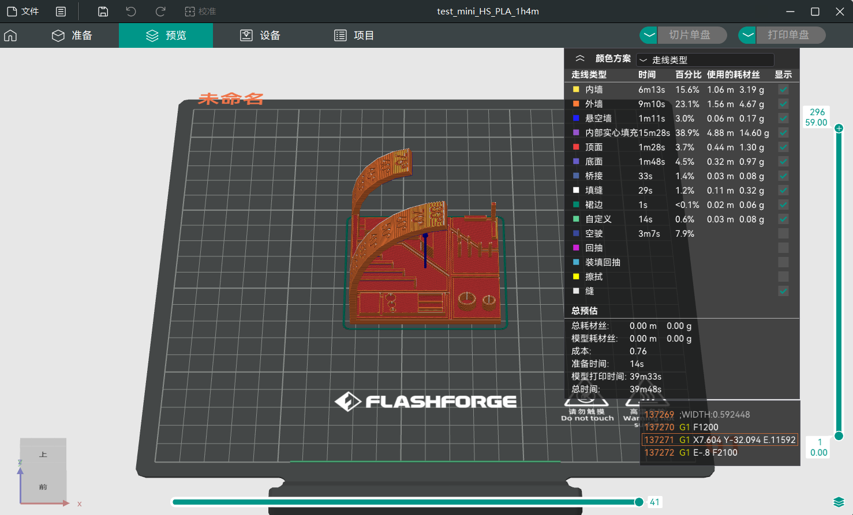The width and height of the screenshot is (853, 515).
Task: Expand dropdown arrow left of 打印单盘
Action: pyautogui.click(x=748, y=35)
